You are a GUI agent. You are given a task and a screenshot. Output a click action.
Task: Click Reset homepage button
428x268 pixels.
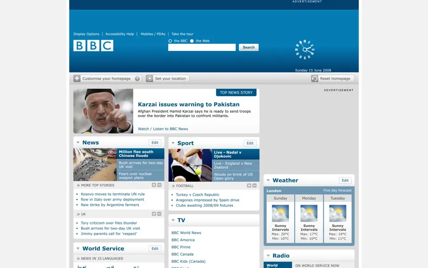point(333,79)
